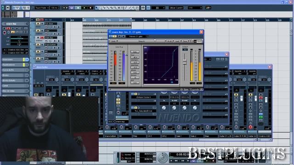This screenshot has width=294, height=165.
Task: Click the '?' help button in C1 gate
Action: pos(191,41)
